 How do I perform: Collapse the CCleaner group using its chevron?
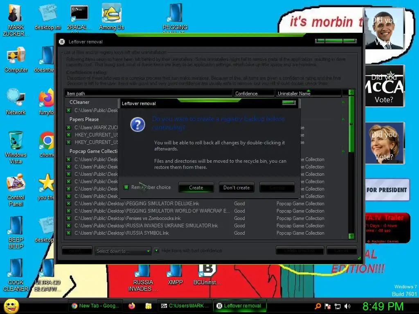[343, 102]
